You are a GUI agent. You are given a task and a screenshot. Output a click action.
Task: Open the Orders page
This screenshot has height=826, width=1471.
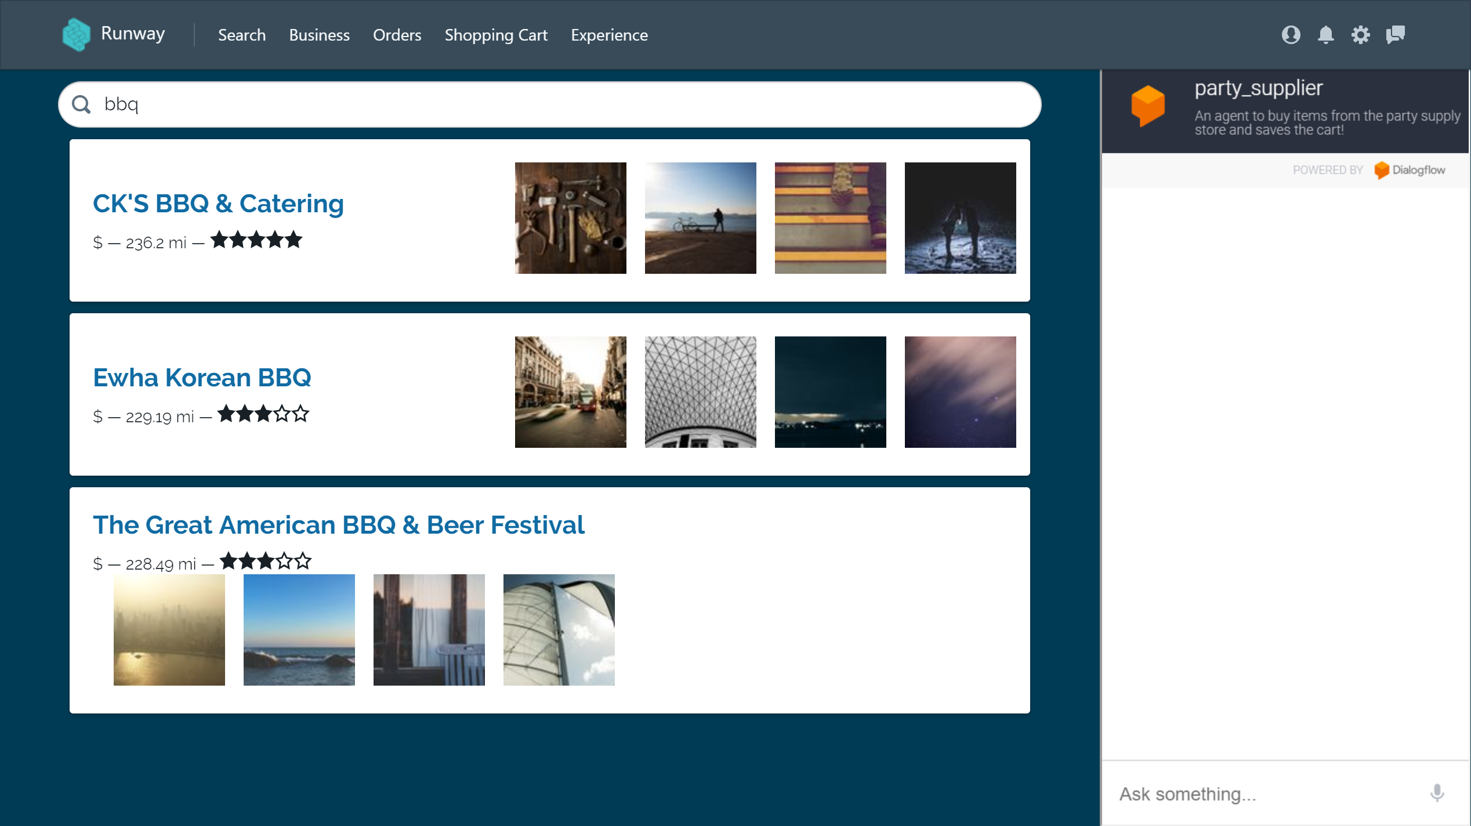397,35
